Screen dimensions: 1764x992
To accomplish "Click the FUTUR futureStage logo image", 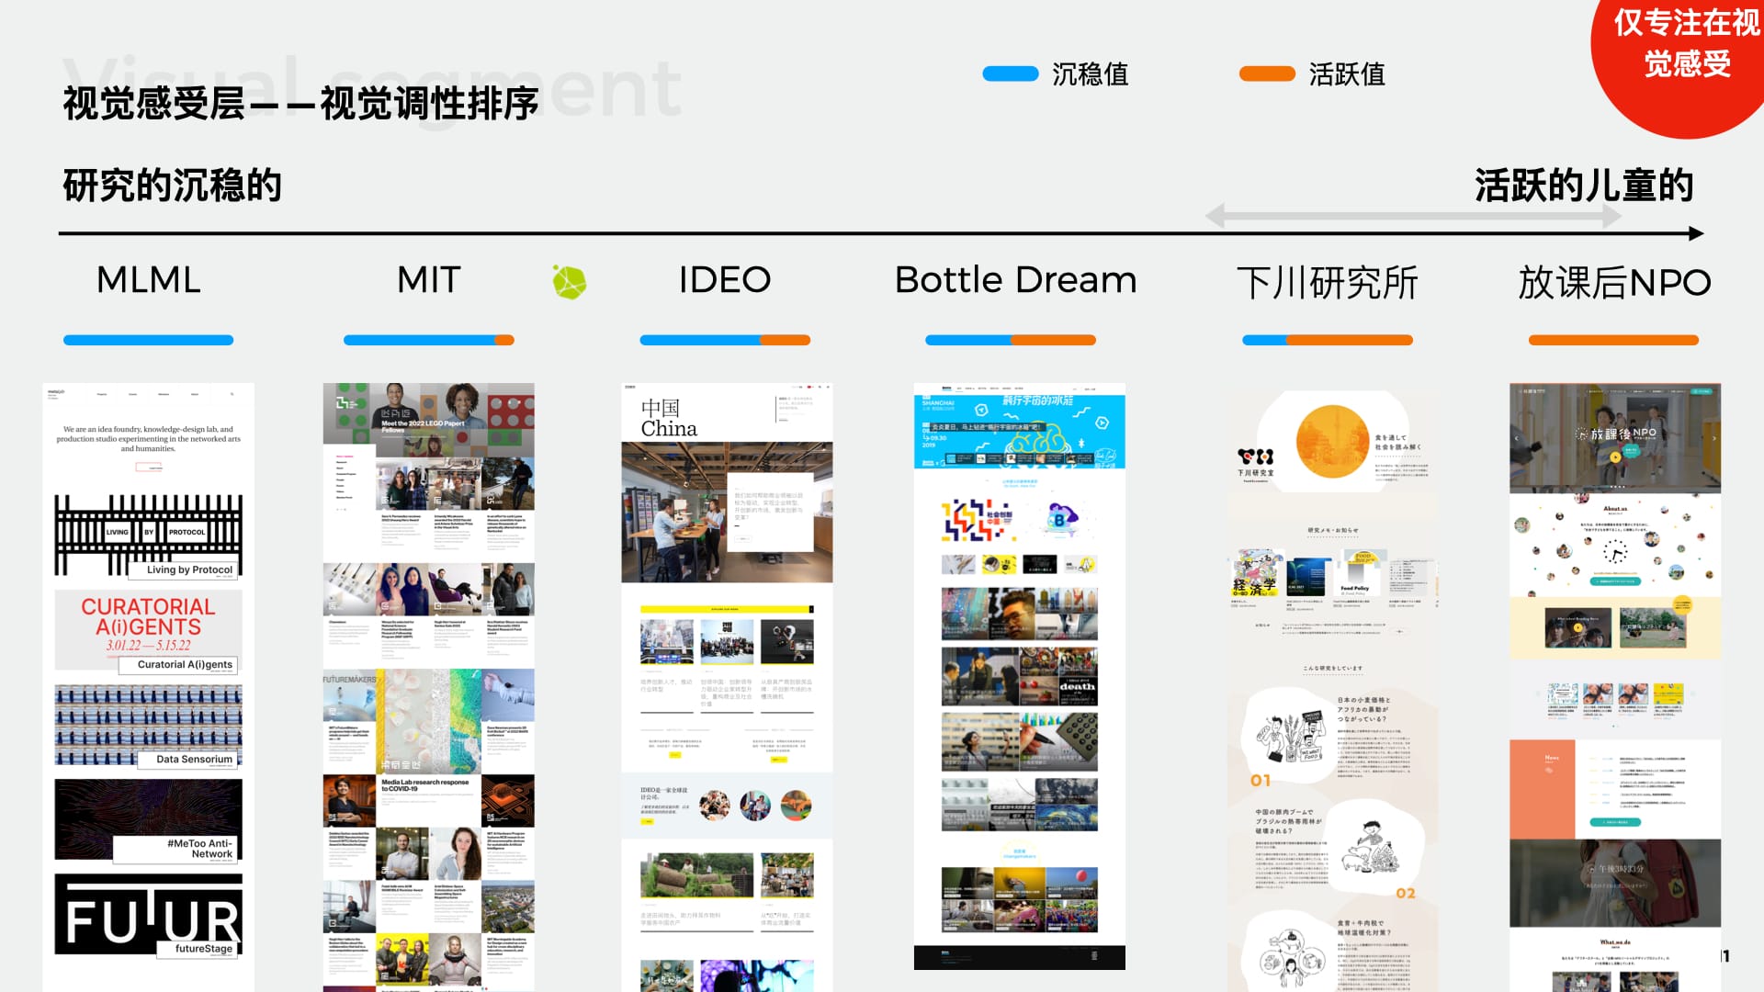I will (148, 915).
